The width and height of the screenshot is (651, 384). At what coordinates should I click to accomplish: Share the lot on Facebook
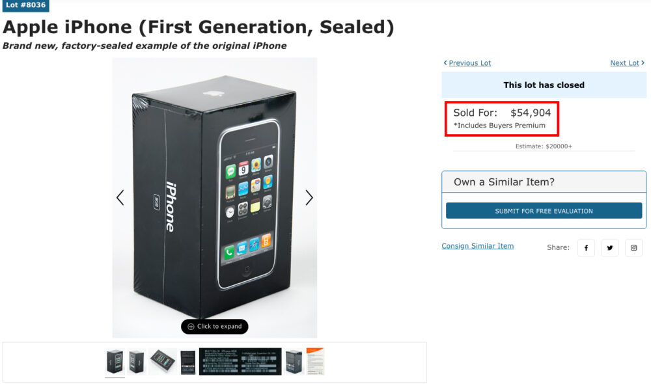tap(586, 248)
